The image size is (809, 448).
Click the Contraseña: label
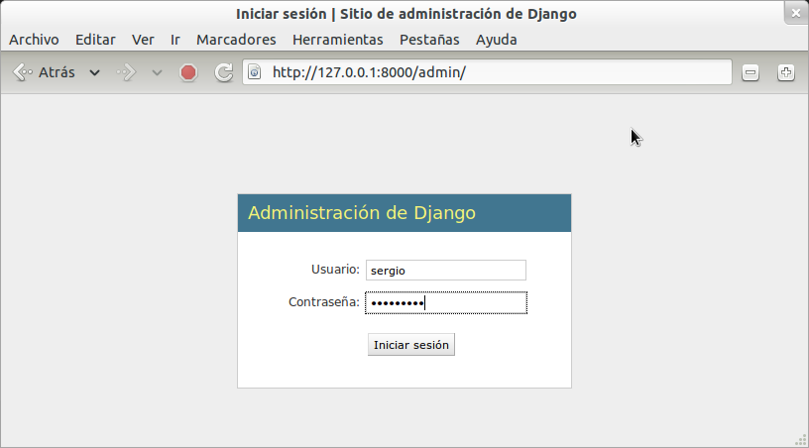[324, 302]
